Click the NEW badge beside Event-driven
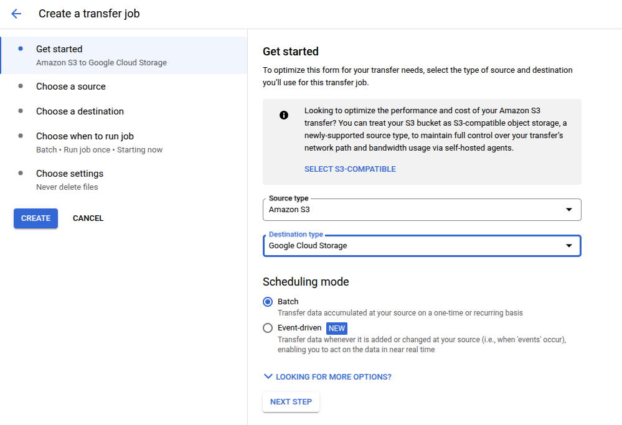The height and width of the screenshot is (425, 622). [x=337, y=328]
